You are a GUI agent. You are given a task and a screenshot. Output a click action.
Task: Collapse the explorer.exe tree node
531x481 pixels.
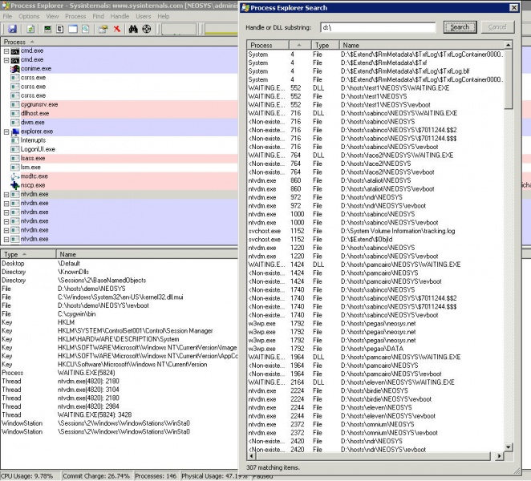(x=6, y=131)
